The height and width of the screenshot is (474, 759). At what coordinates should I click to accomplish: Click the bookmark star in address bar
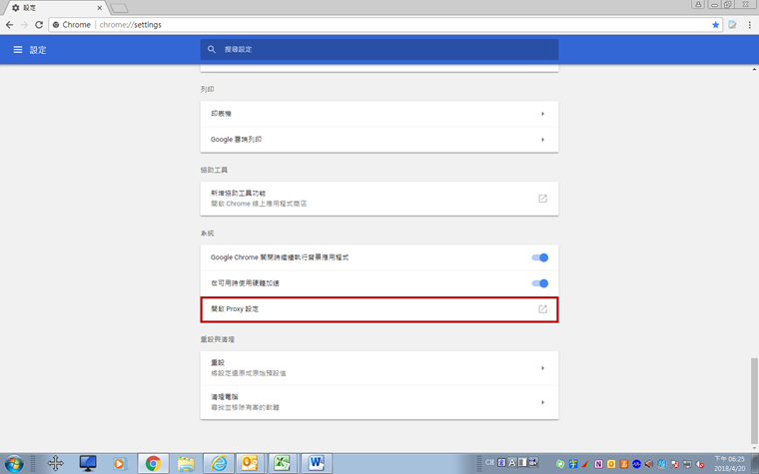(715, 25)
